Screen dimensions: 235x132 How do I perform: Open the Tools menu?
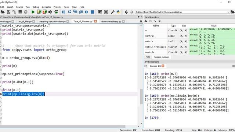coord(66,7)
